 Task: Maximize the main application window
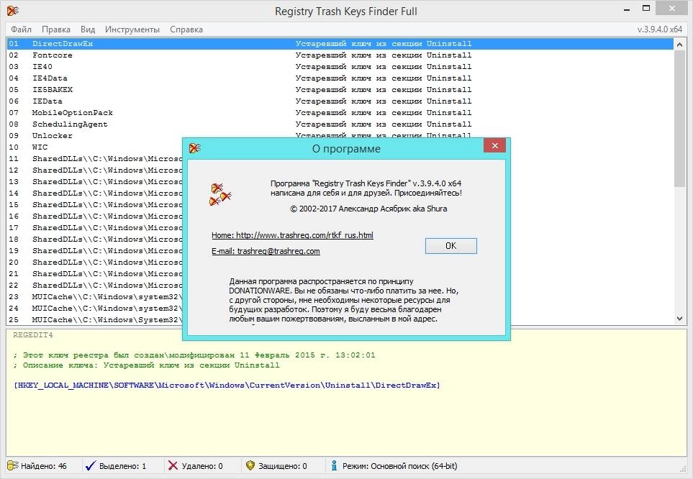646,9
